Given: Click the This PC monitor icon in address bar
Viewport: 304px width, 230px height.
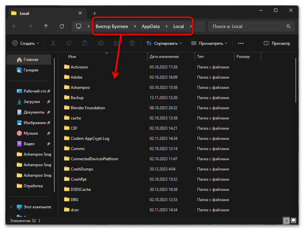Looking at the screenshot, I should pyautogui.click(x=79, y=26).
